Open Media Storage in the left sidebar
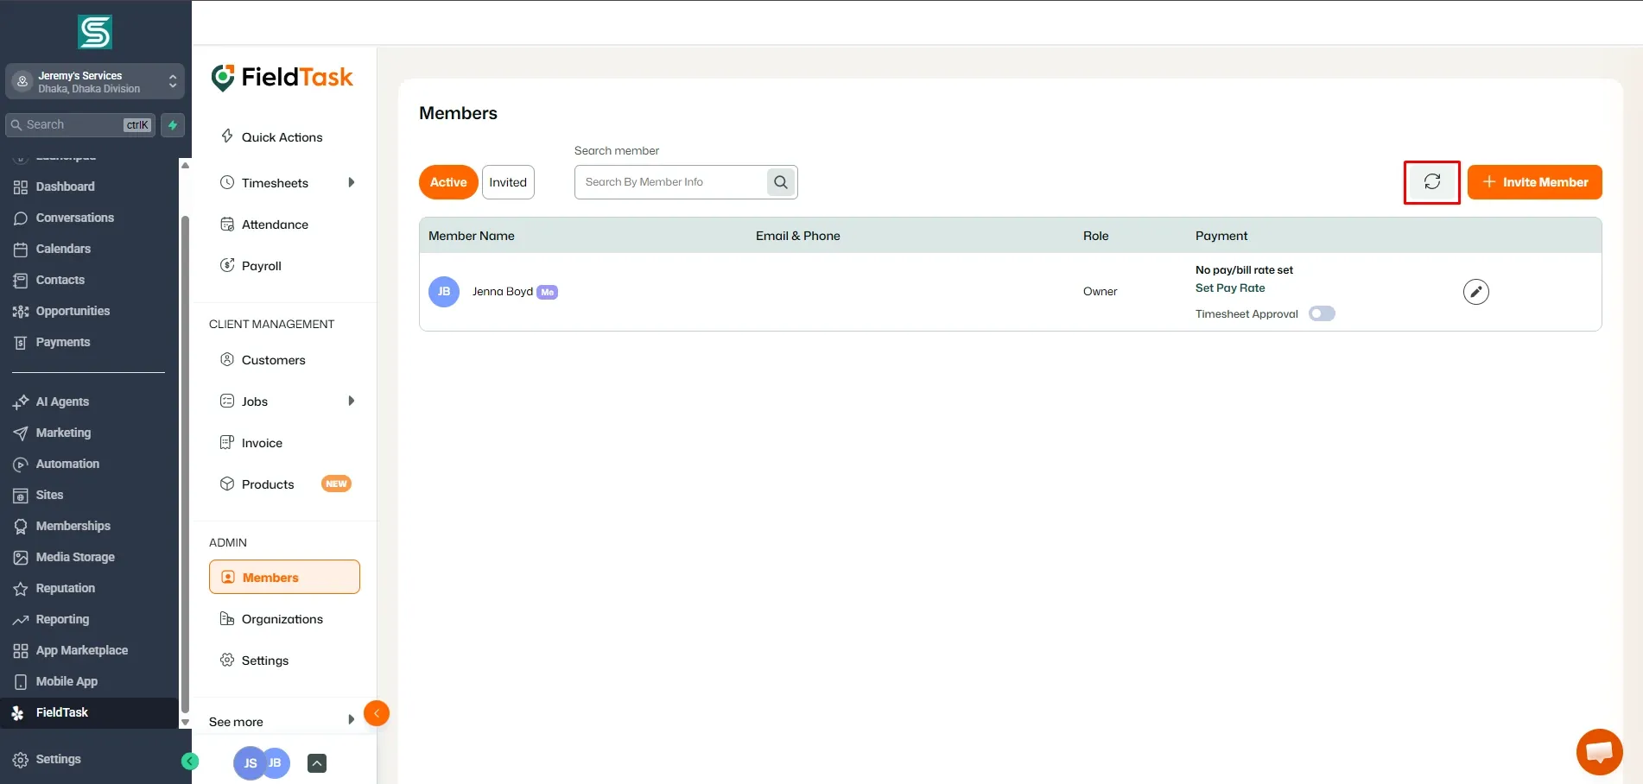Viewport: 1643px width, 784px height. coord(75,557)
